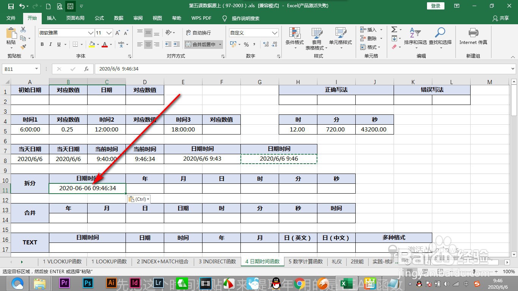Click the Print Preview icon in the quick access toolbar
518x291 pixels.
click(60, 6)
